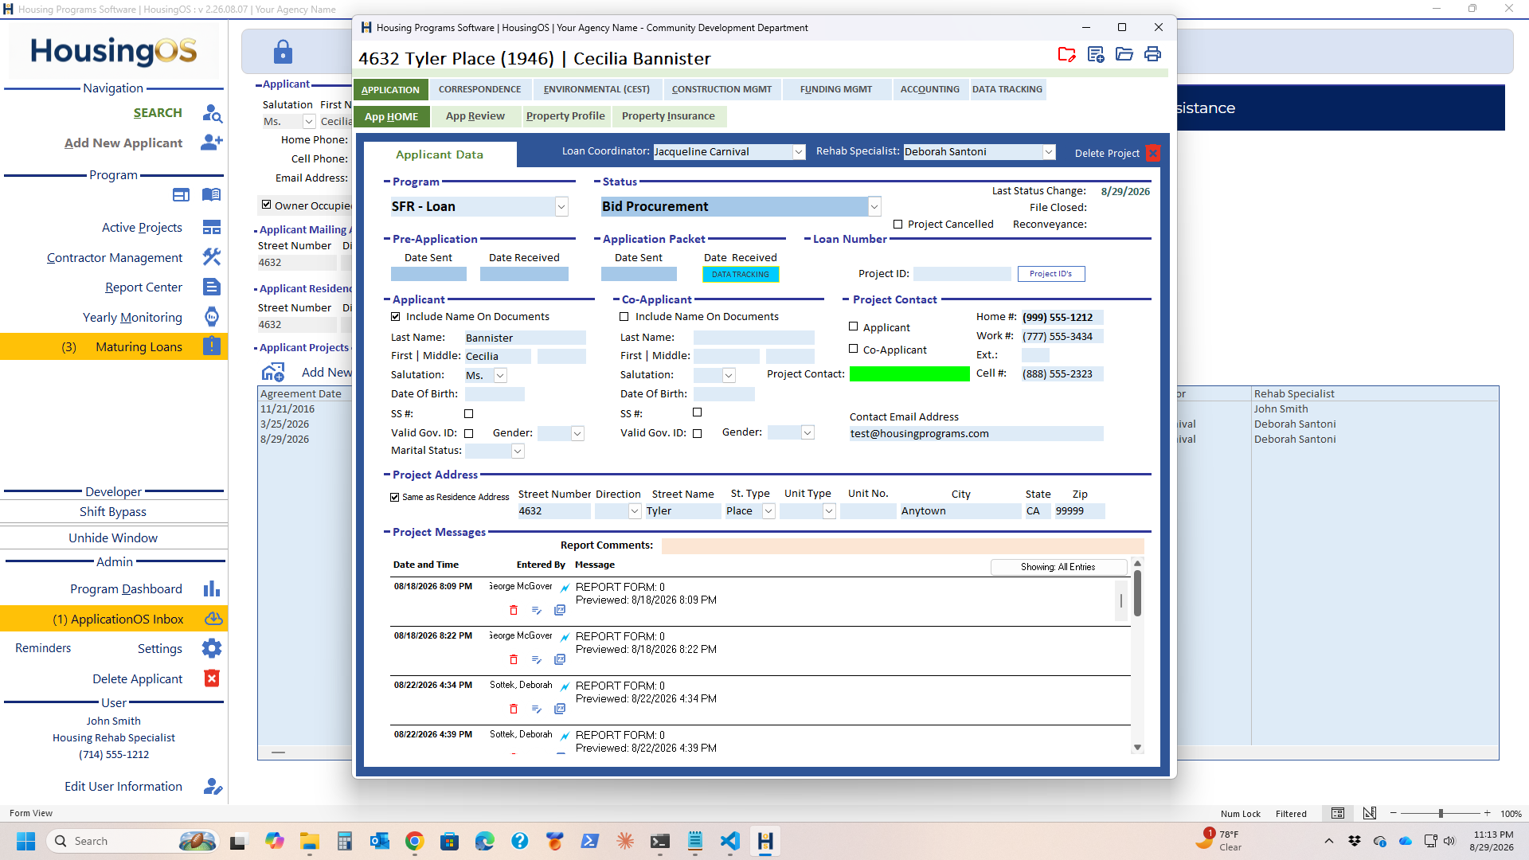1529x860 pixels.
Task: Click the Contractor Management tools icon
Action: [212, 257]
